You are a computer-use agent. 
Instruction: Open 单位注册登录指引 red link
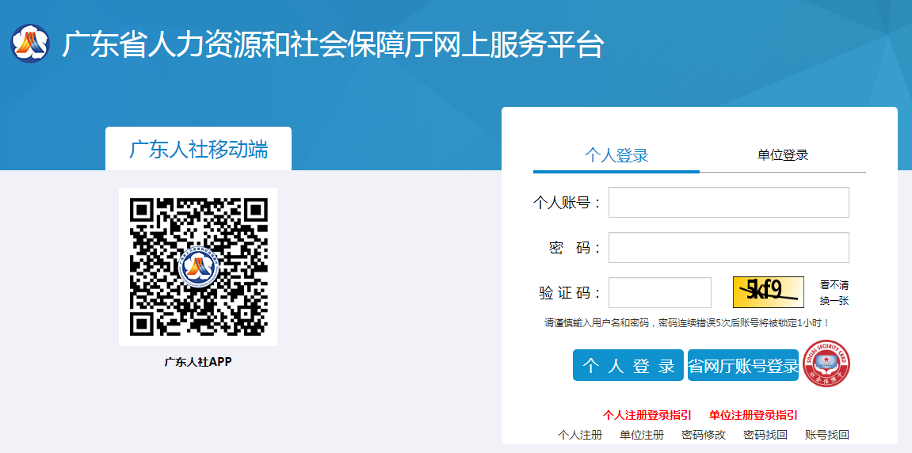(x=754, y=415)
